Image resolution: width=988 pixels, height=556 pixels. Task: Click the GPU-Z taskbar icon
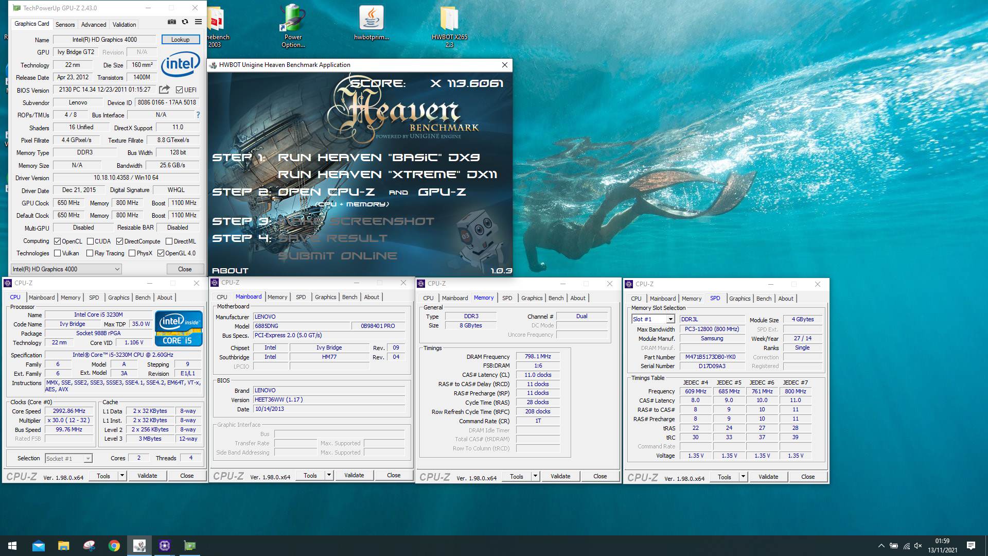coord(190,546)
